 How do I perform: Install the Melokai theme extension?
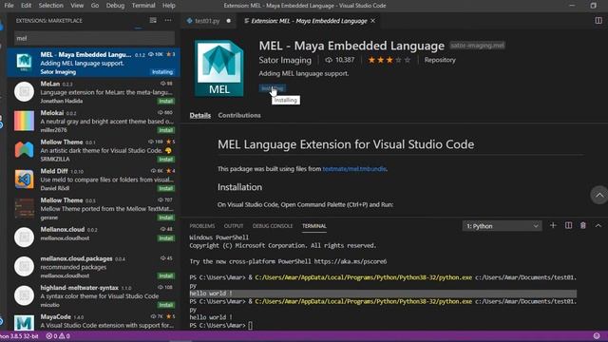(165, 130)
